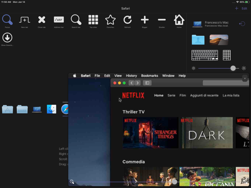The width and height of the screenshot is (251, 188).
Task: Adjust the brightness slider knob
Action: [233, 68]
